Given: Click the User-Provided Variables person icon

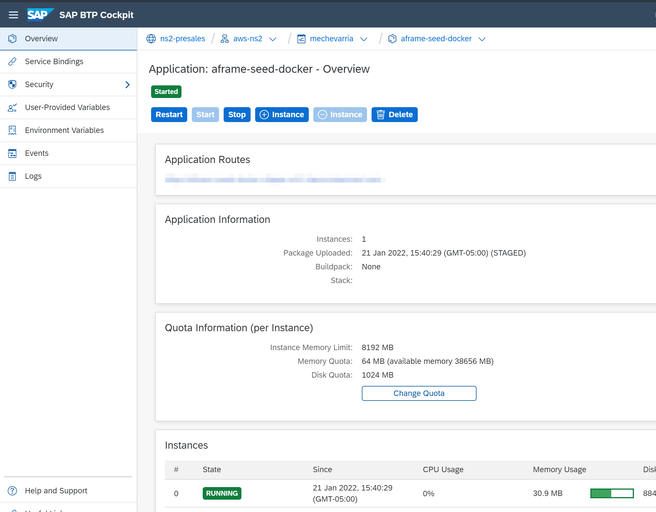Looking at the screenshot, I should pyautogui.click(x=12, y=107).
